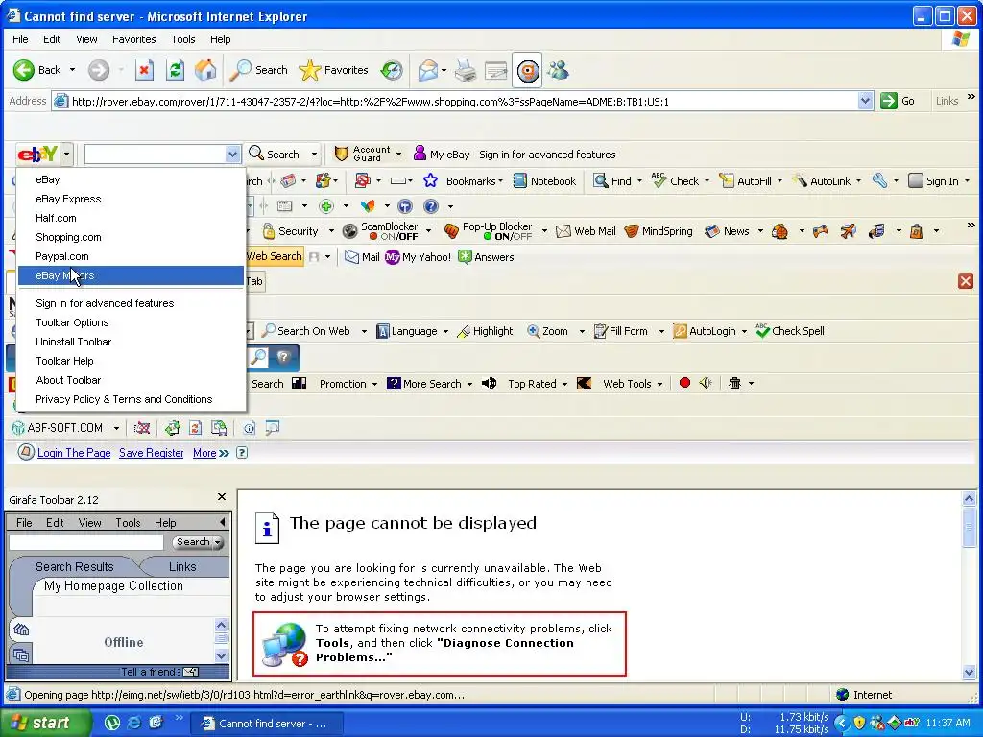This screenshot has height=737, width=983.
Task: Click the Stop loading icon
Action: pyautogui.click(x=144, y=70)
